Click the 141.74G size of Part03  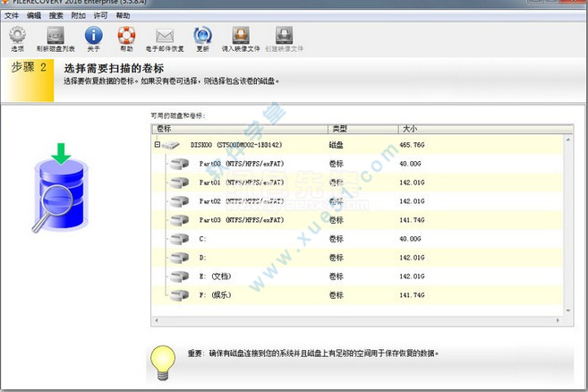tap(412, 220)
